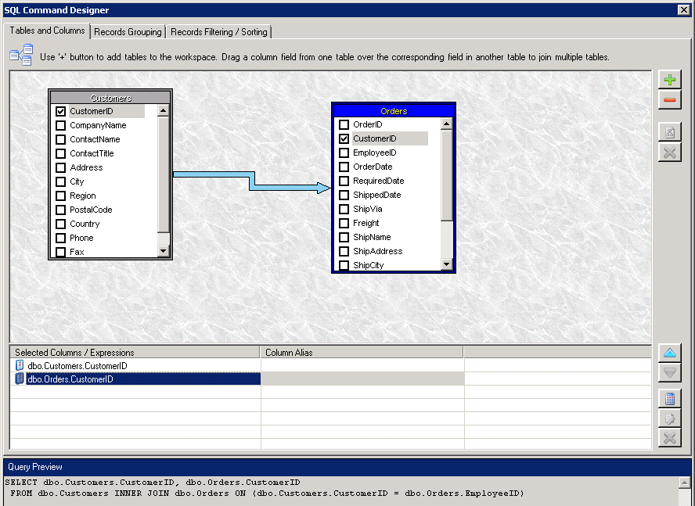Open the expression calculator icon
Viewport: 695px width, 506px height.
coord(670,399)
